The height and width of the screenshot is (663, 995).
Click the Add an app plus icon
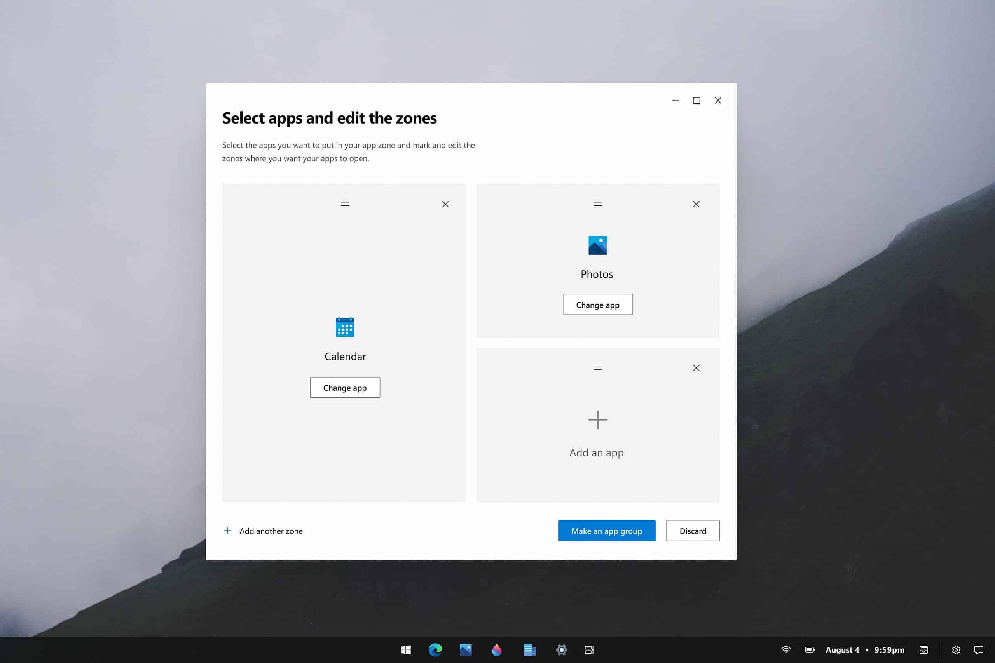click(x=597, y=420)
